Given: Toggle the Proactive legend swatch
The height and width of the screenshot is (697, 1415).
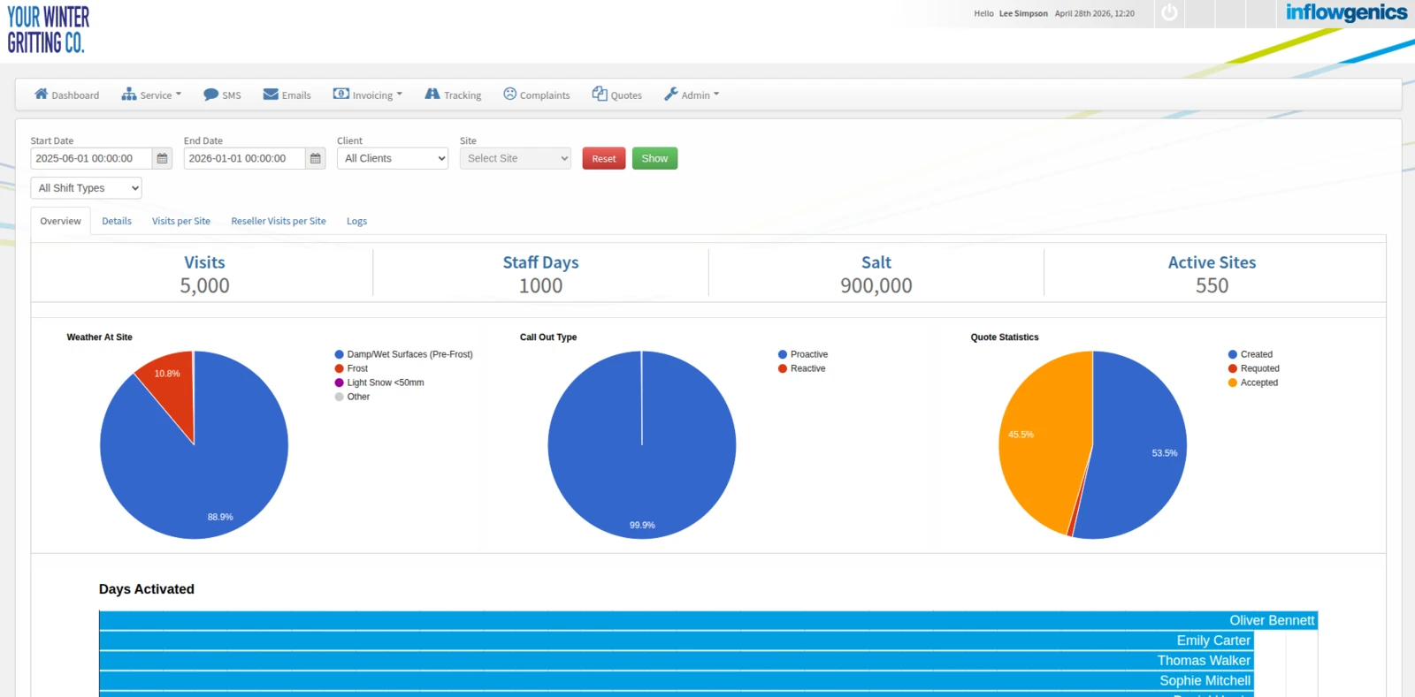Looking at the screenshot, I should 783,354.
